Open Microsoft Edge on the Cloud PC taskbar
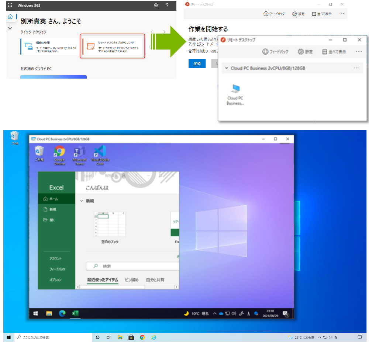The image size is (369, 348). pyautogui.click(x=62, y=313)
